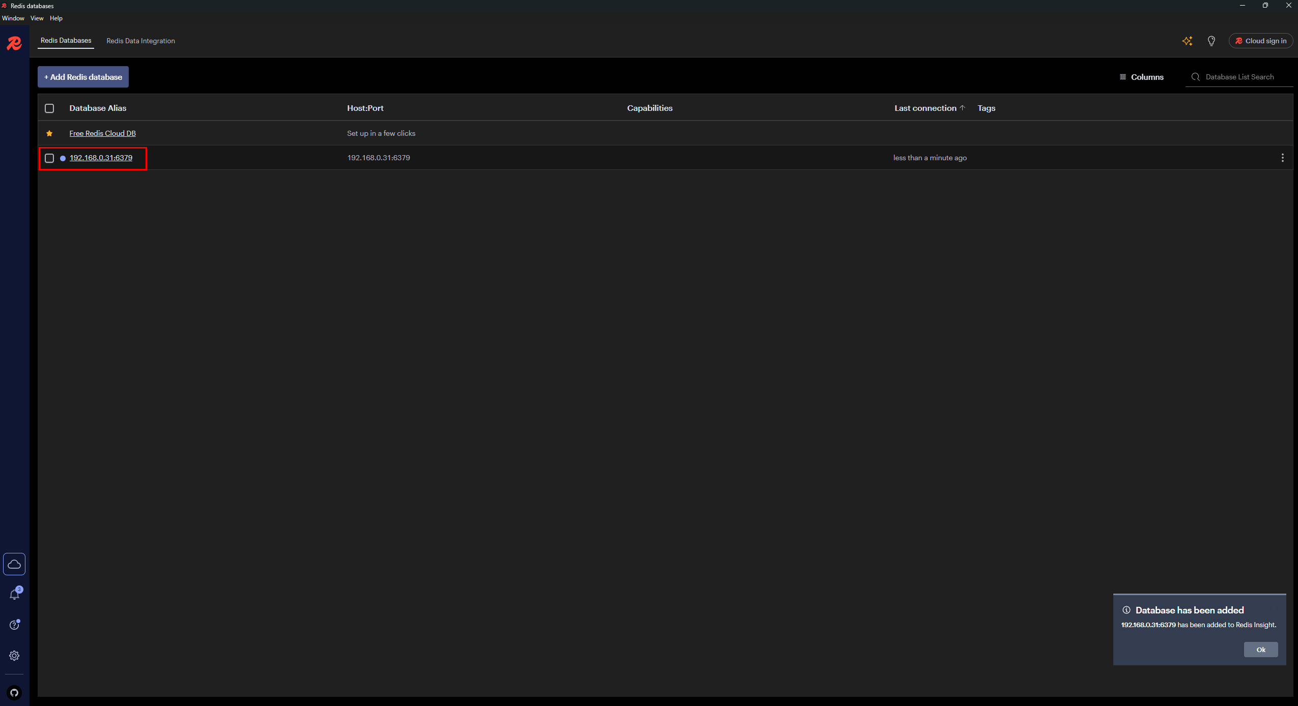
Task: Dismiss the notification with Ok
Action: tap(1261, 650)
